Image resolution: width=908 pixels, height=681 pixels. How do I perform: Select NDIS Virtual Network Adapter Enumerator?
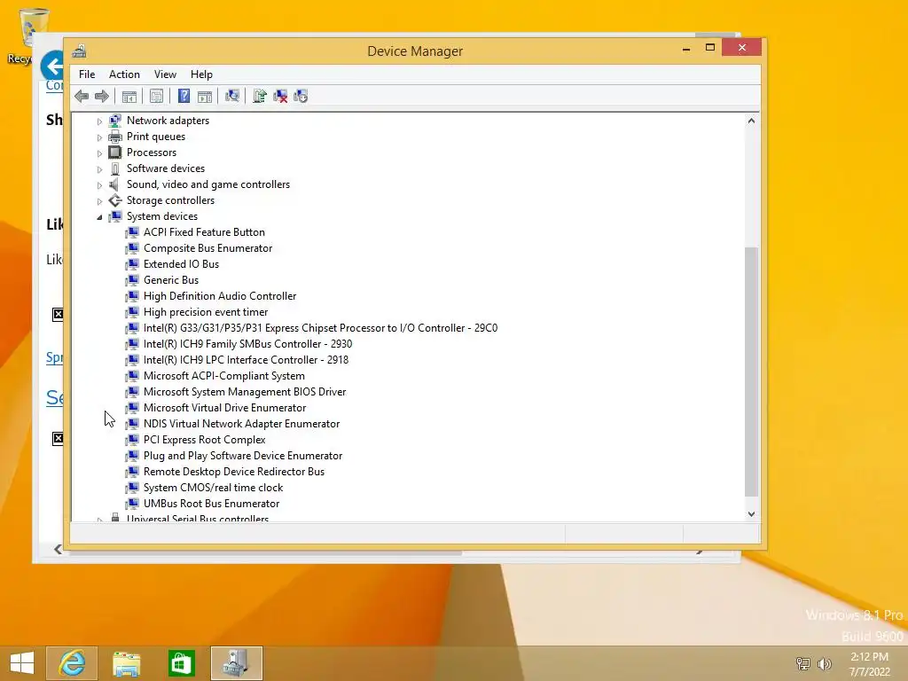point(241,424)
